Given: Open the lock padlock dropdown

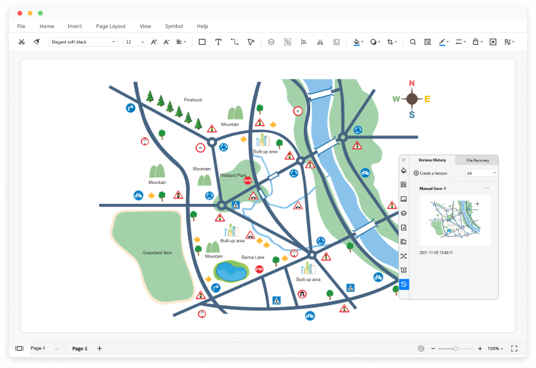Looking at the screenshot, I should [477, 42].
